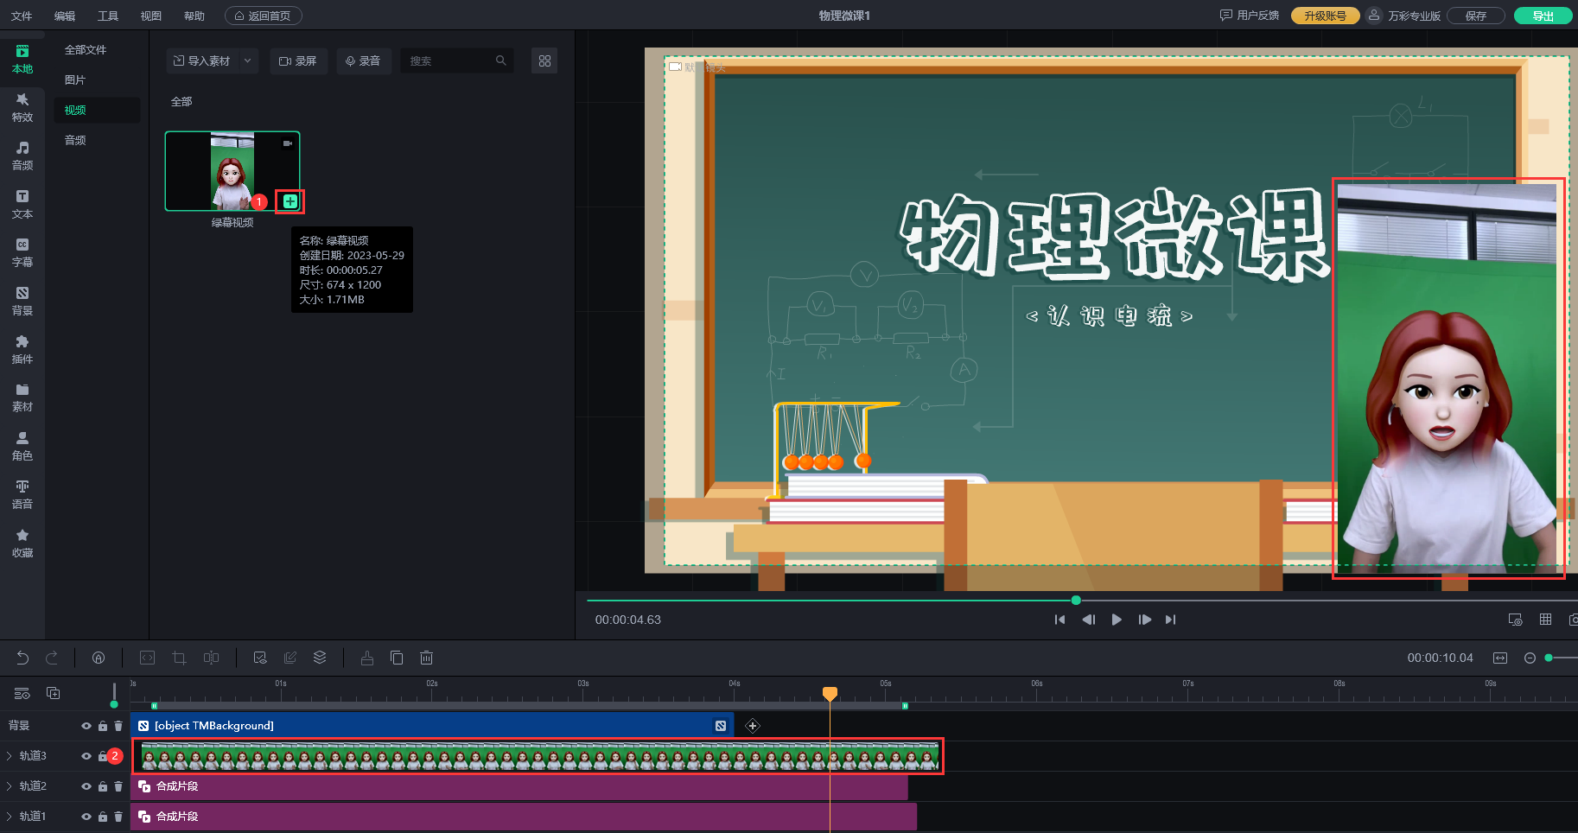Open the 工具 menu
This screenshot has height=833, width=1578.
(107, 16)
